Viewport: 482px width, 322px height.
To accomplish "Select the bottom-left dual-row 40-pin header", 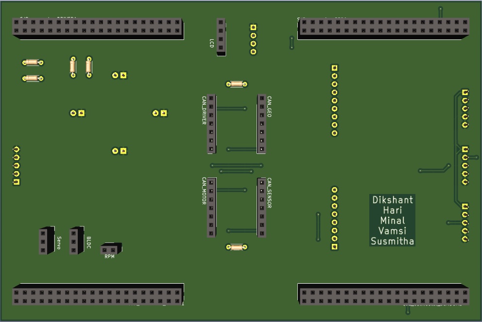I will (98, 294).
